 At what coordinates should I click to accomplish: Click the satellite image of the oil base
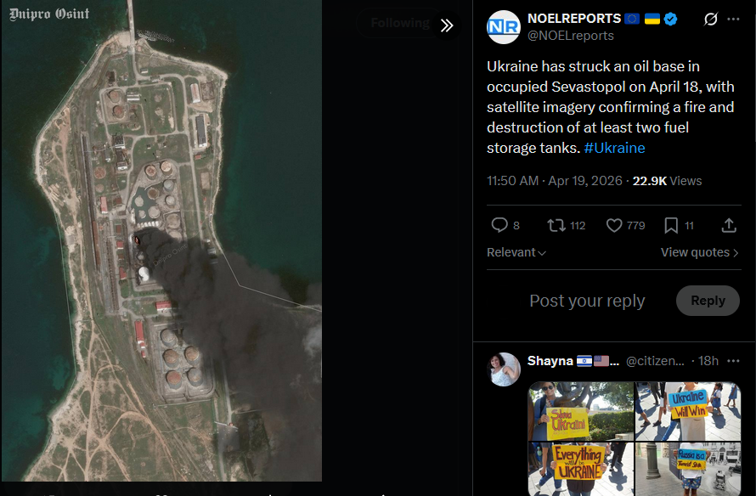161,240
